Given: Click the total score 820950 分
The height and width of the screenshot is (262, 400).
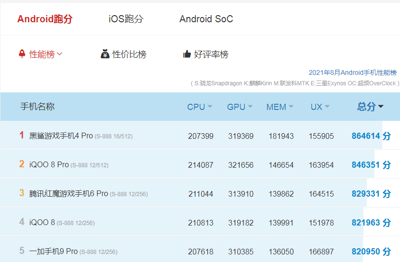Looking at the screenshot, I should click(371, 252).
